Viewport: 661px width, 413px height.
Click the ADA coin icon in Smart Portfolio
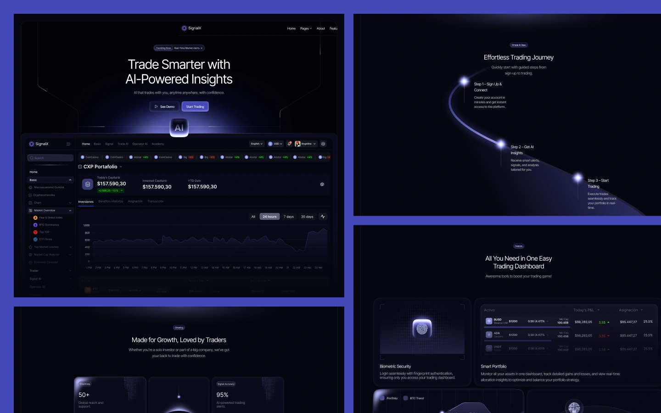click(x=489, y=335)
